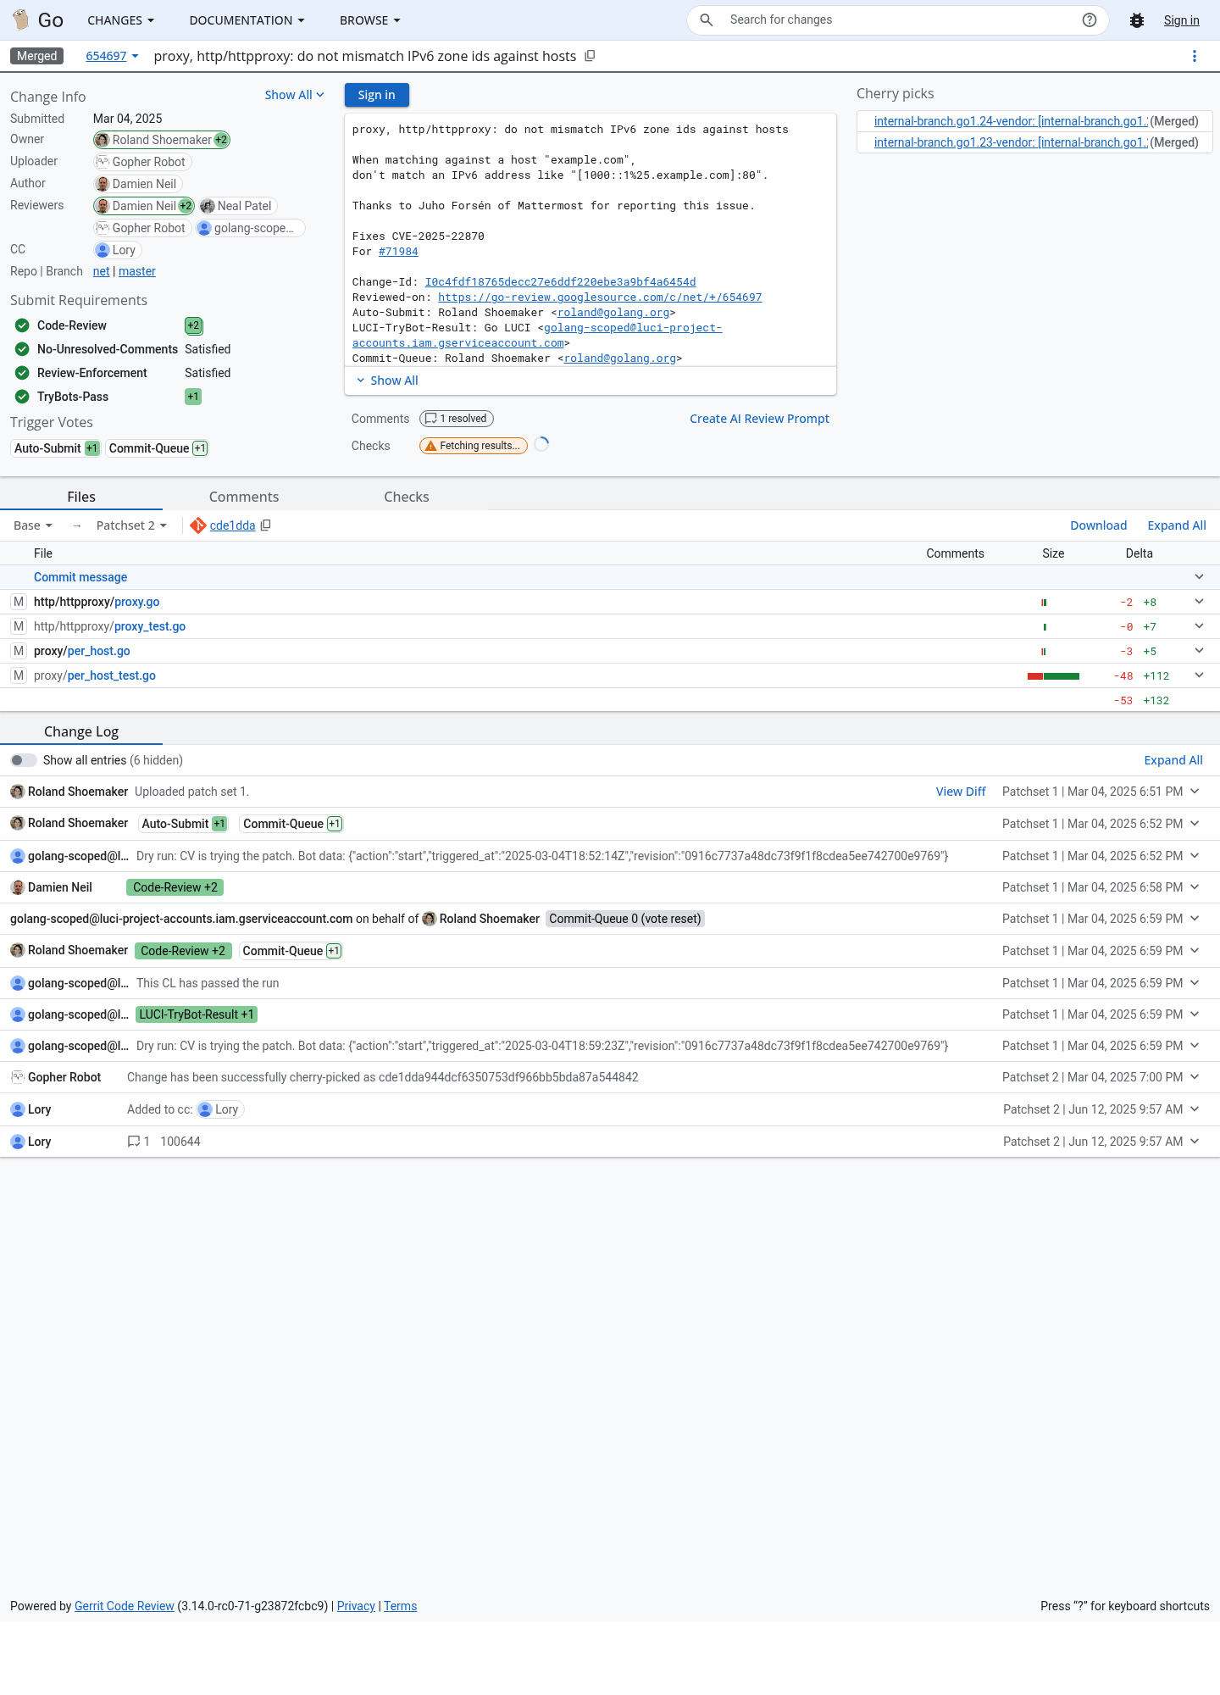This screenshot has width=1220, height=1695.
Task: Expand commit message with Show All
Action: pos(387,381)
